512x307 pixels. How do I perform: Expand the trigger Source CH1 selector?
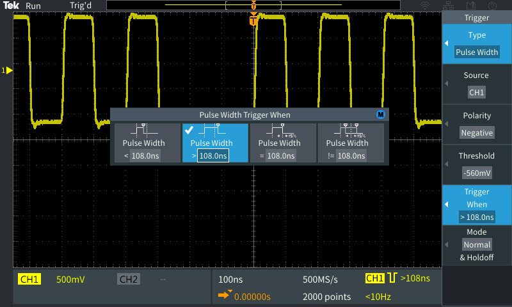(x=476, y=84)
